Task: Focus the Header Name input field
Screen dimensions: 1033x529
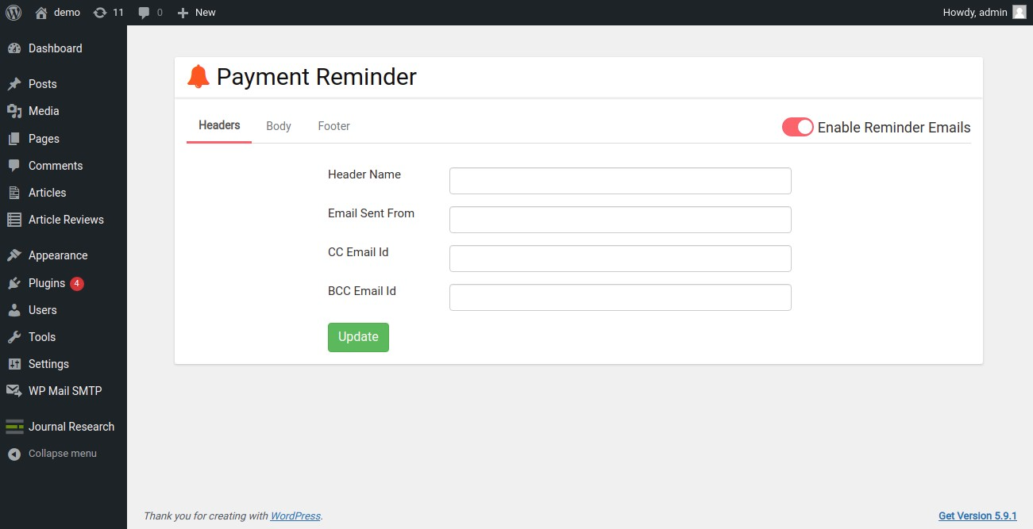Action: tap(620, 181)
